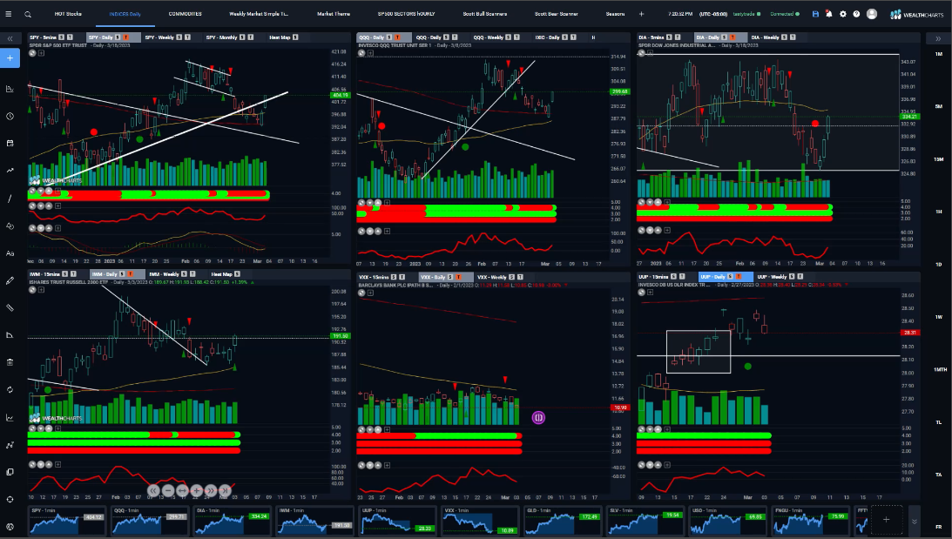Image resolution: width=952 pixels, height=539 pixels.
Task: Click the purple marker icon on VXX chart
Action: click(x=538, y=417)
